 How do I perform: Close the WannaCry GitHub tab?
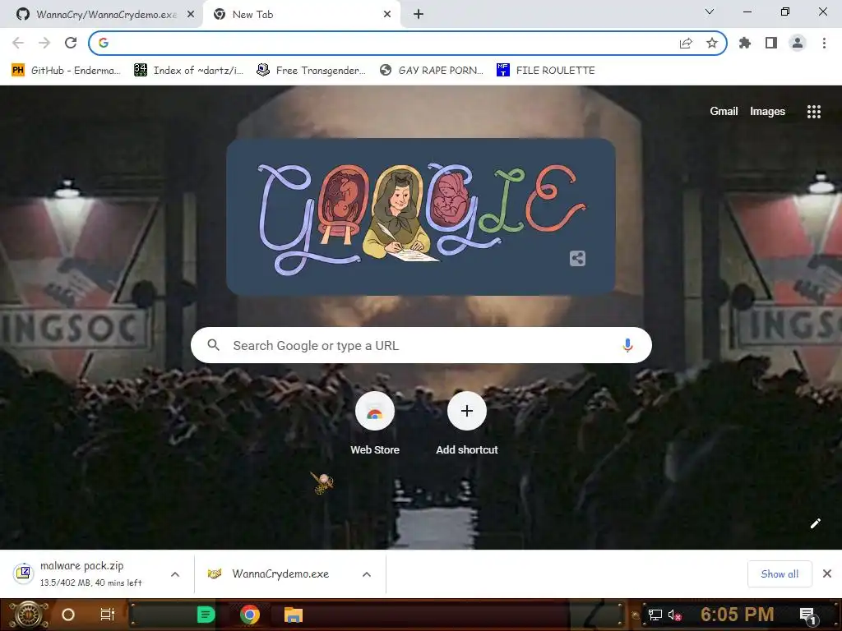click(191, 15)
